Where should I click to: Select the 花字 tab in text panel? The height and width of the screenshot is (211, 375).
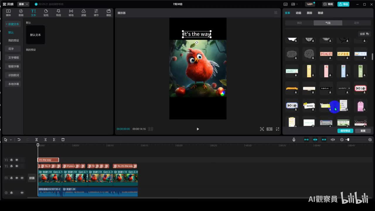(356, 23)
